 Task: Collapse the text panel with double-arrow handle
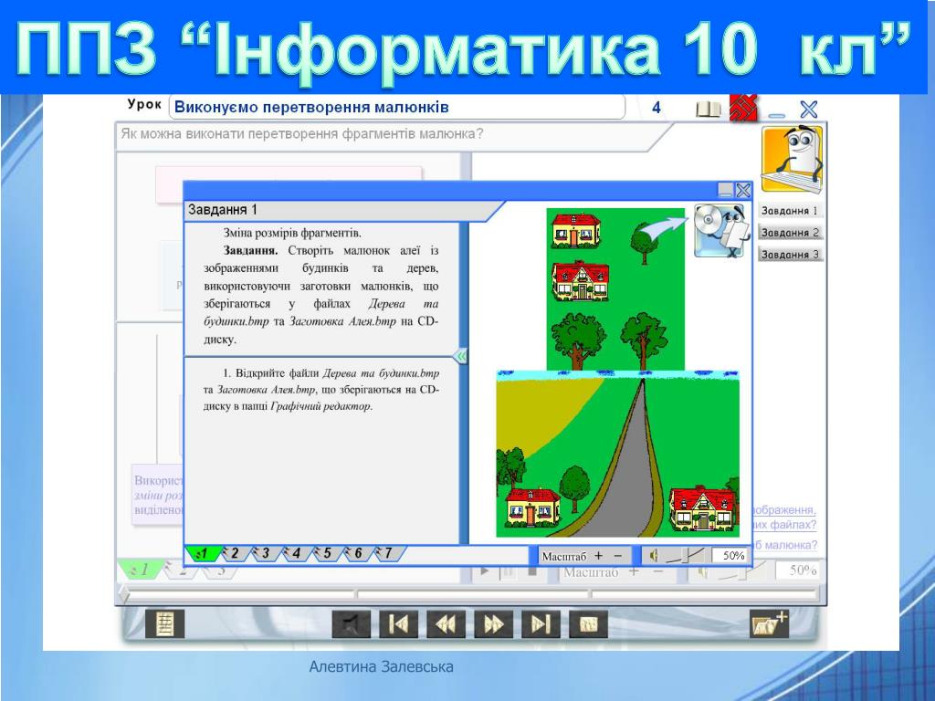(x=460, y=357)
